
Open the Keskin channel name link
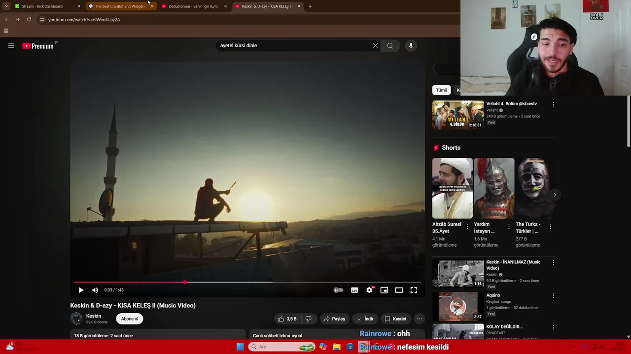94,316
